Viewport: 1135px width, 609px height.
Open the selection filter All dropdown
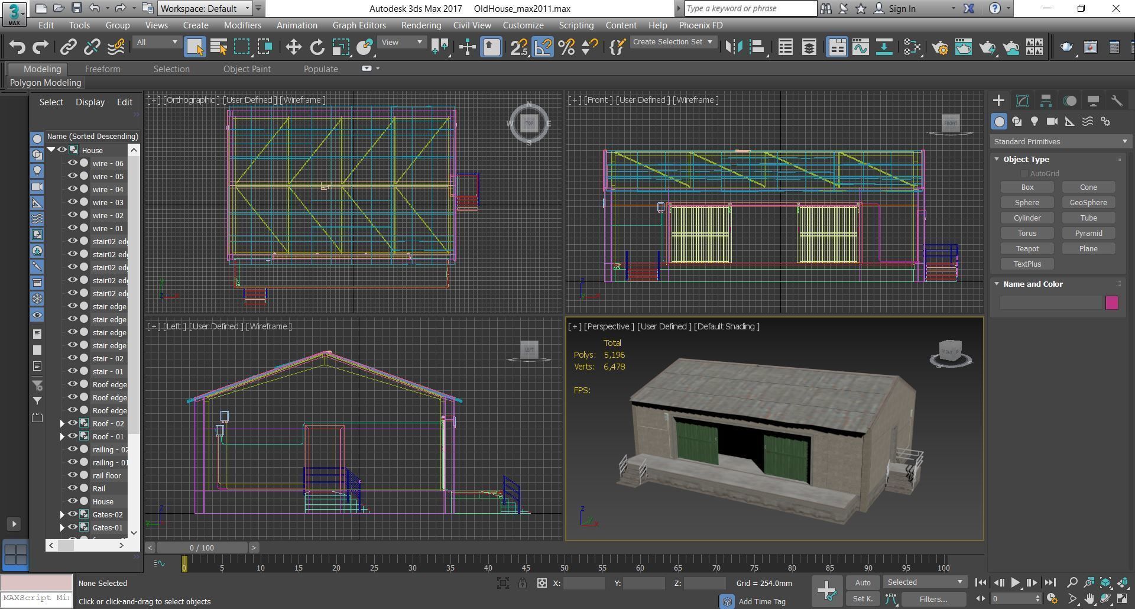point(157,43)
